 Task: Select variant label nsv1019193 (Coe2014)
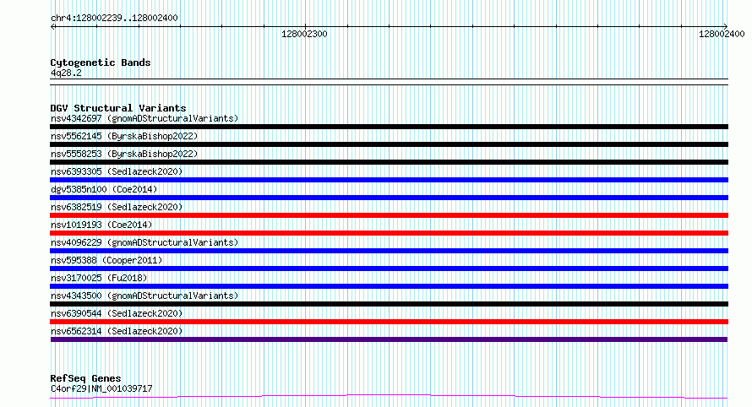click(x=101, y=225)
